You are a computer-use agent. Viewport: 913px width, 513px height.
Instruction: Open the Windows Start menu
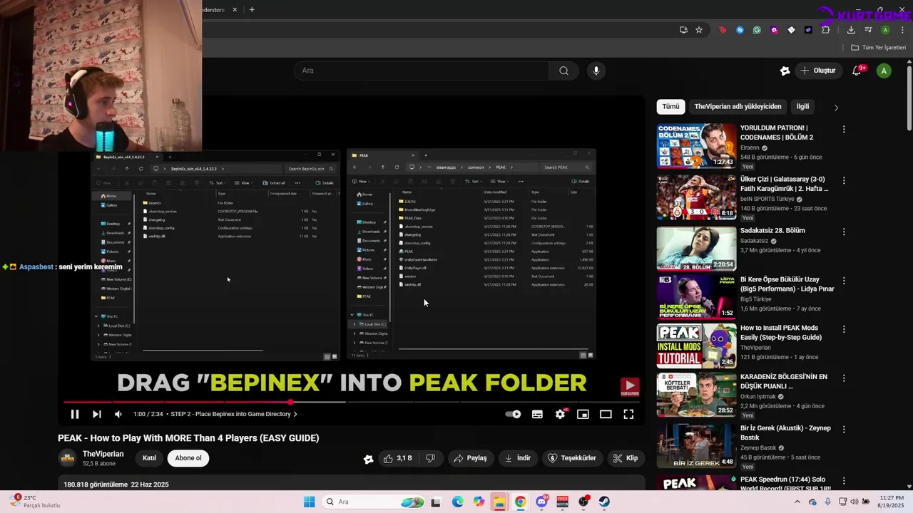(x=309, y=502)
